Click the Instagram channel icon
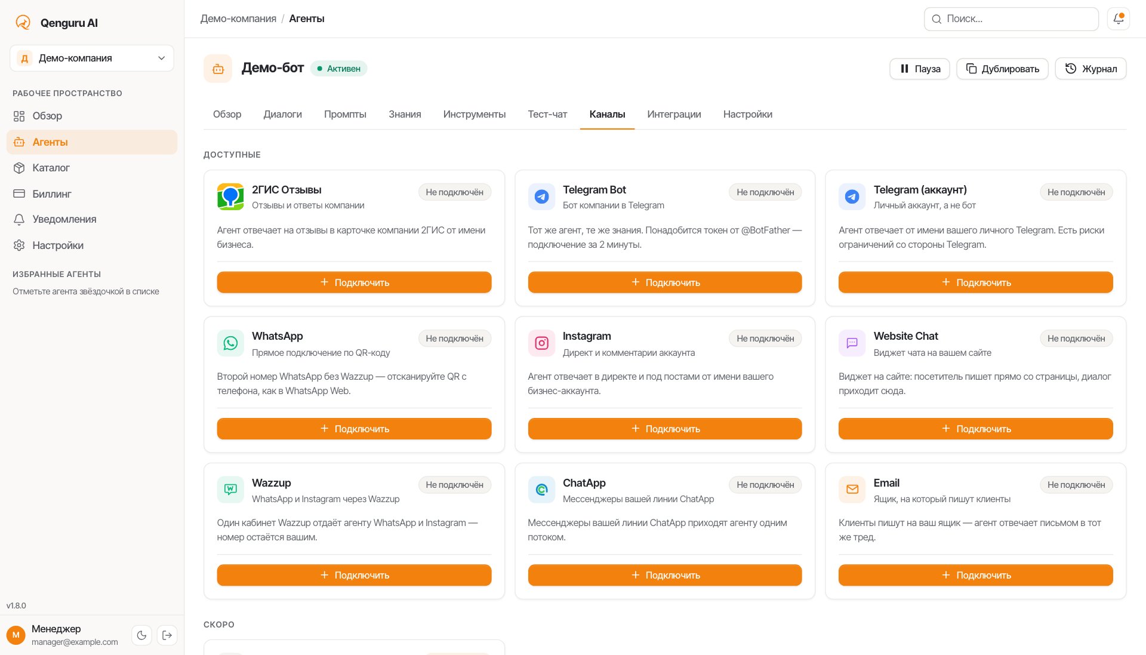Image resolution: width=1146 pixels, height=655 pixels. pyautogui.click(x=541, y=343)
